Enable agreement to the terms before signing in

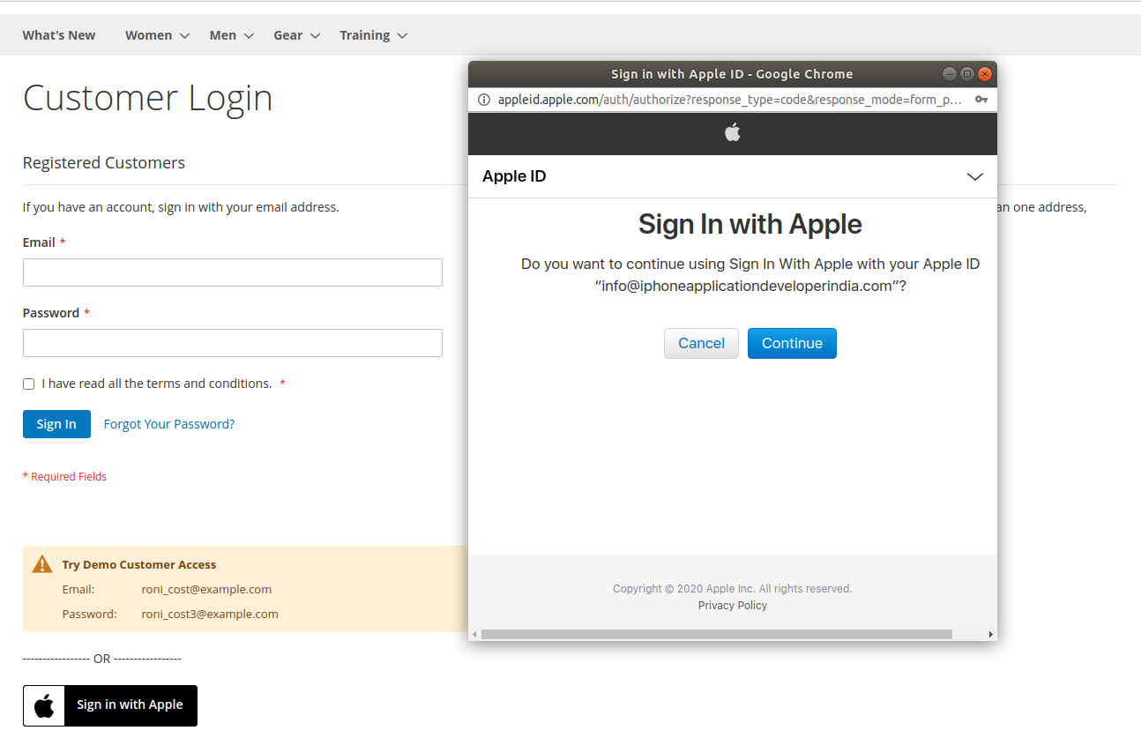pos(28,384)
